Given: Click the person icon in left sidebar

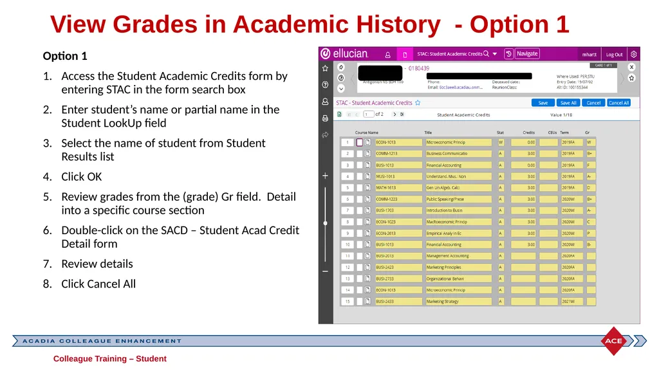Looking at the screenshot, I should (325, 102).
